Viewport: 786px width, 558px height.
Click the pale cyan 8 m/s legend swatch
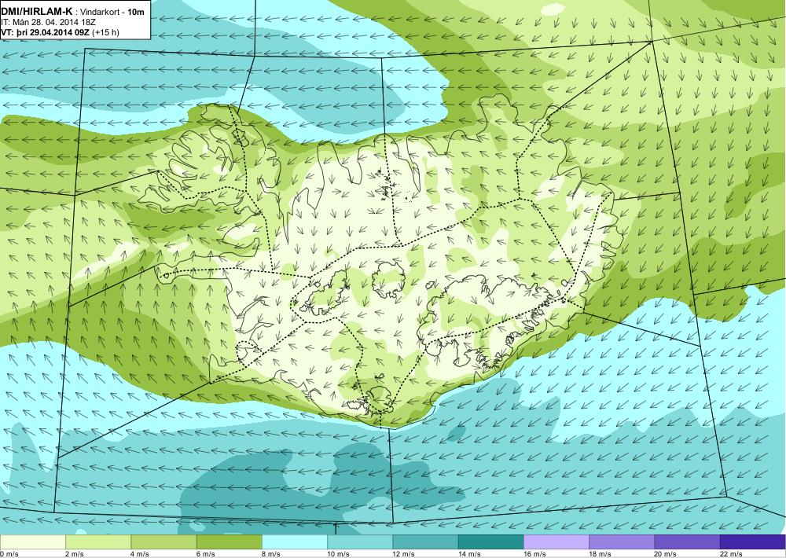(x=295, y=542)
